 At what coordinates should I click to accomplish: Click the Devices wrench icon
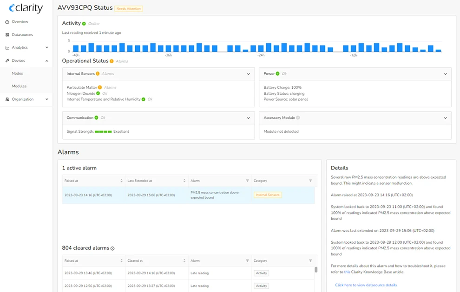coord(7,60)
